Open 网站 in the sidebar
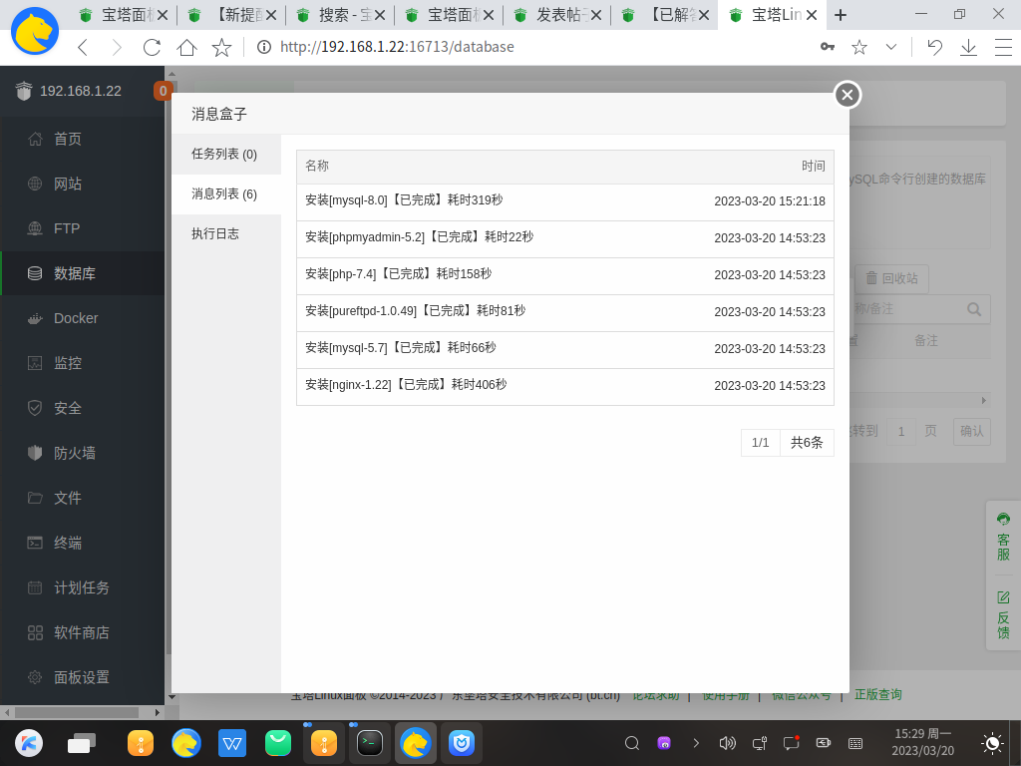This screenshot has width=1021, height=766. coord(83,184)
